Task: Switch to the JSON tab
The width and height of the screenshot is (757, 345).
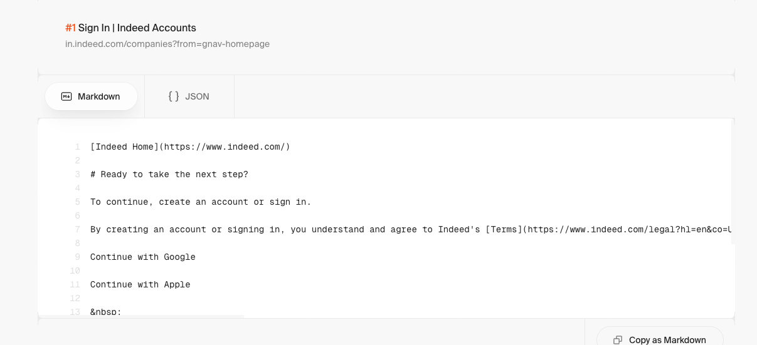Action: click(x=189, y=96)
